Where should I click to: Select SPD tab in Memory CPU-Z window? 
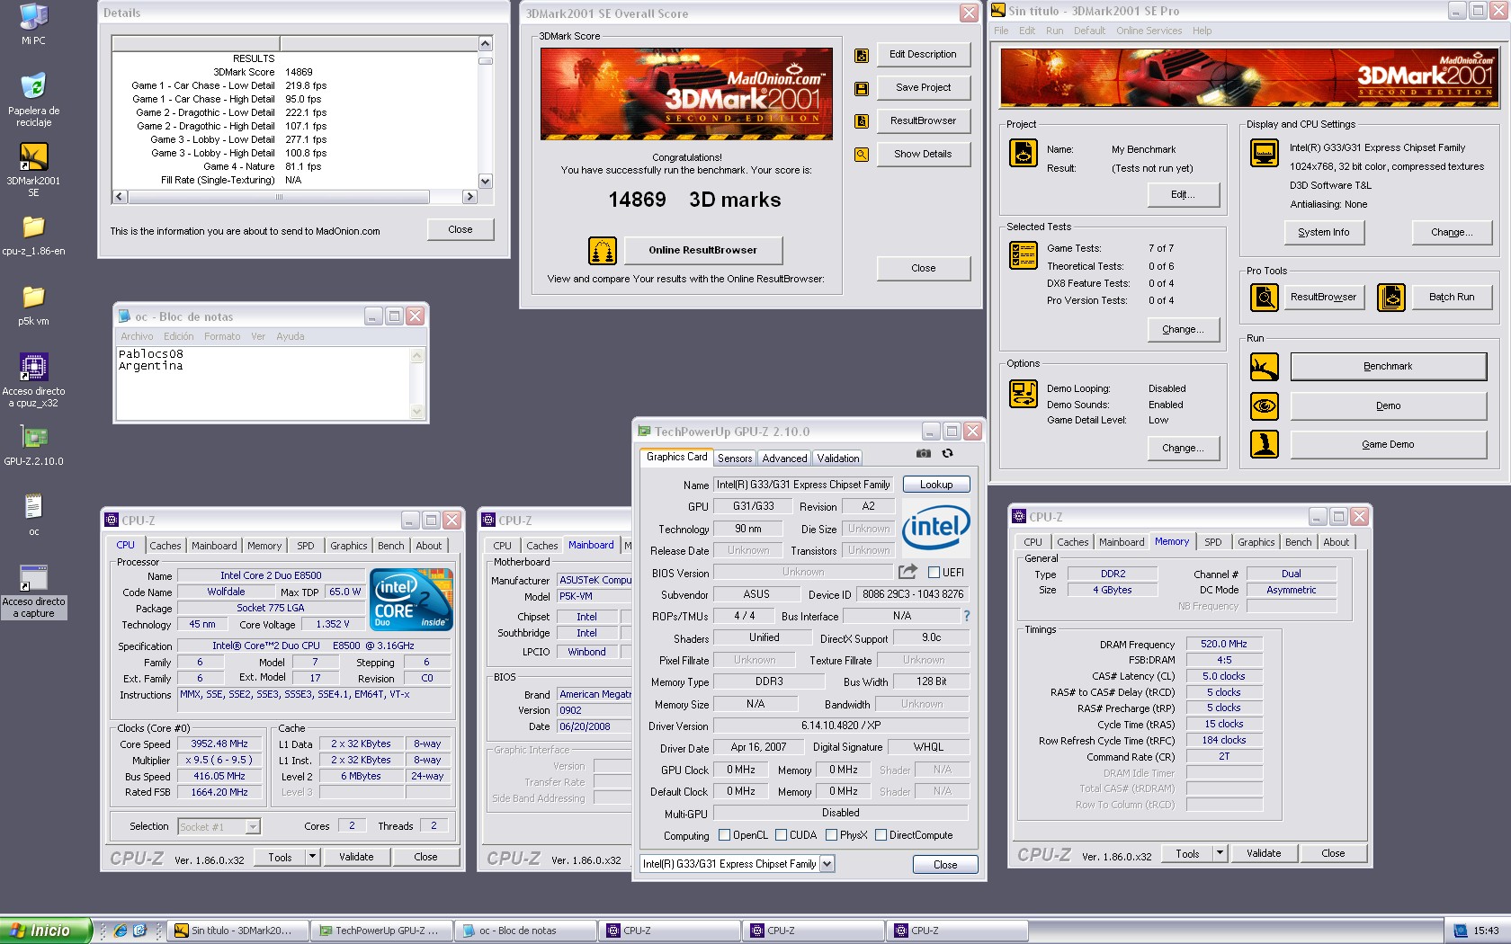coord(1212,542)
